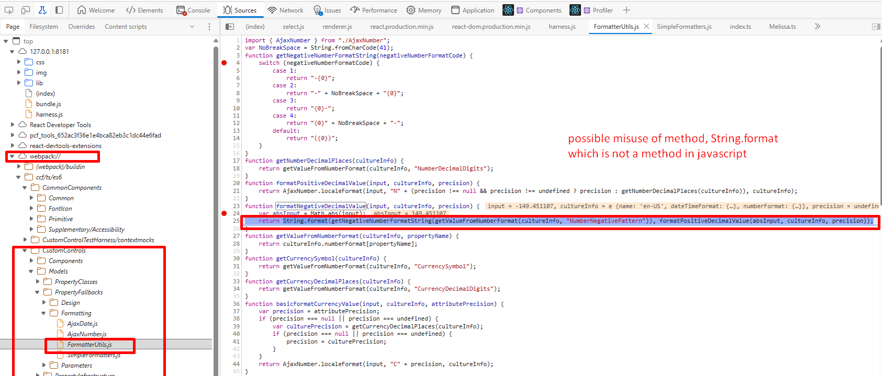The image size is (882, 376).
Task: Set breakpoint at line number 44
Action: click(x=236, y=364)
